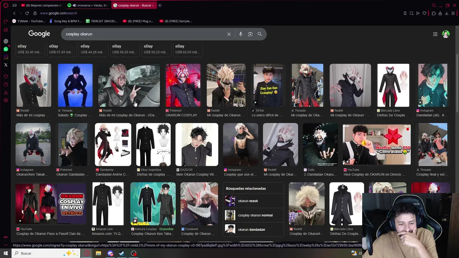This screenshot has height=258, width=459.
Task: Open the tab search magnifier icon
Action: pos(434,5)
